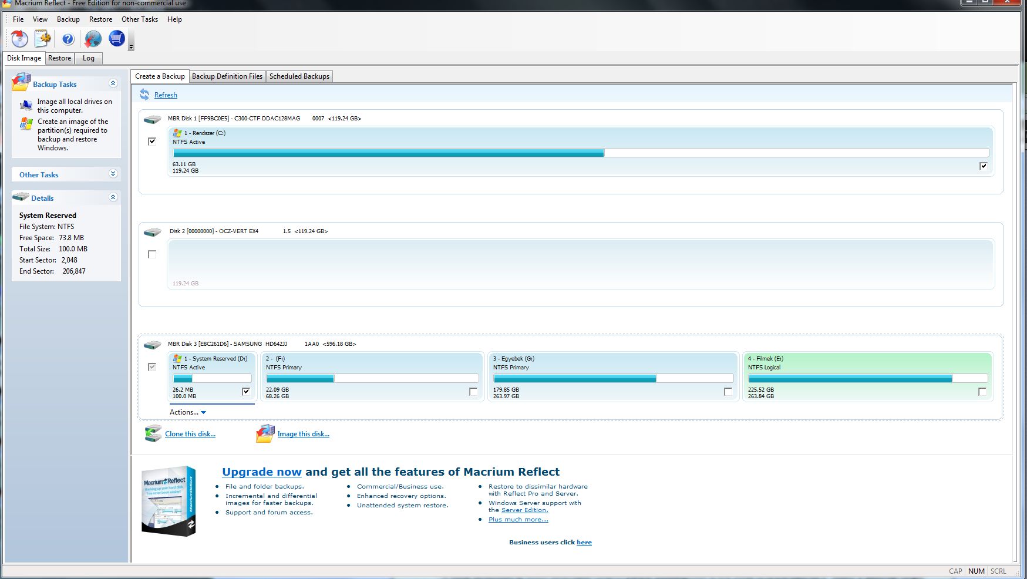Click the MBR Disk 1 header text
The height and width of the screenshot is (579, 1027).
coord(264,119)
